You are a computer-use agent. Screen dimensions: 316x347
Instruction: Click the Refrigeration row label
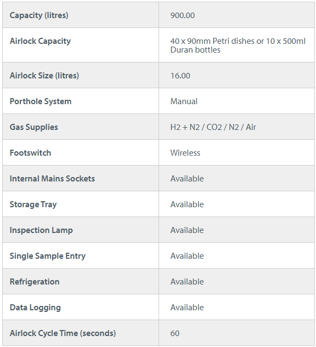click(x=35, y=282)
